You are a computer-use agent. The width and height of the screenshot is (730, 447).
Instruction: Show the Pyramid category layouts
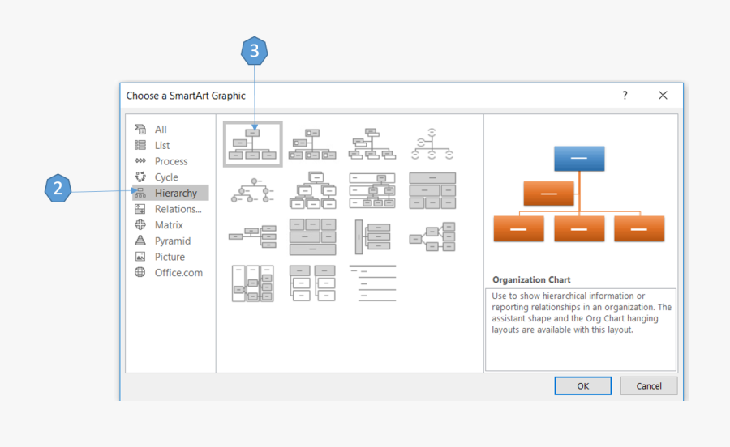click(170, 241)
